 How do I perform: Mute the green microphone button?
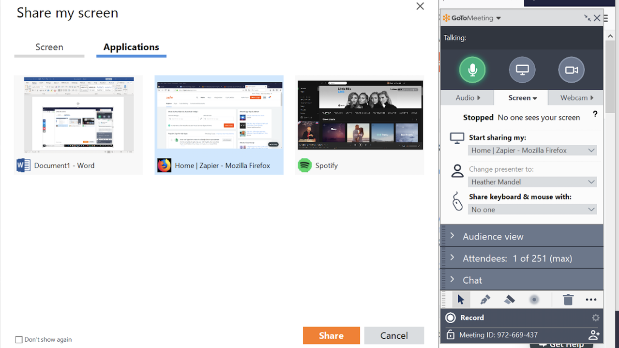(472, 70)
